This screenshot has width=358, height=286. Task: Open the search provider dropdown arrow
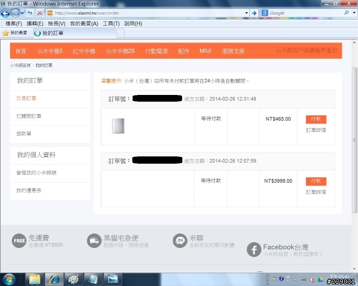pyautogui.click(x=354, y=13)
